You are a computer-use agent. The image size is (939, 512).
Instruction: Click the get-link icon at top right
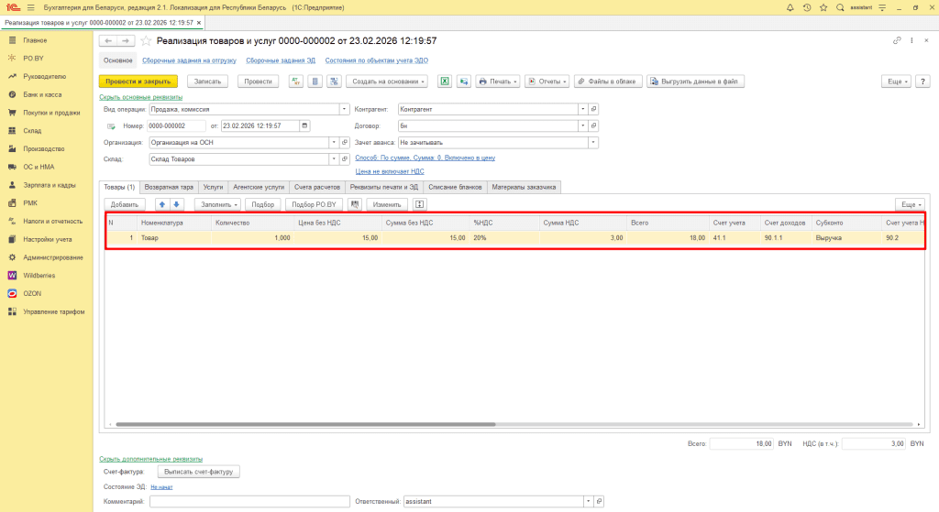point(897,41)
